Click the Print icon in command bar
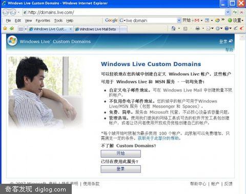 pyautogui.click(x=198, y=29)
